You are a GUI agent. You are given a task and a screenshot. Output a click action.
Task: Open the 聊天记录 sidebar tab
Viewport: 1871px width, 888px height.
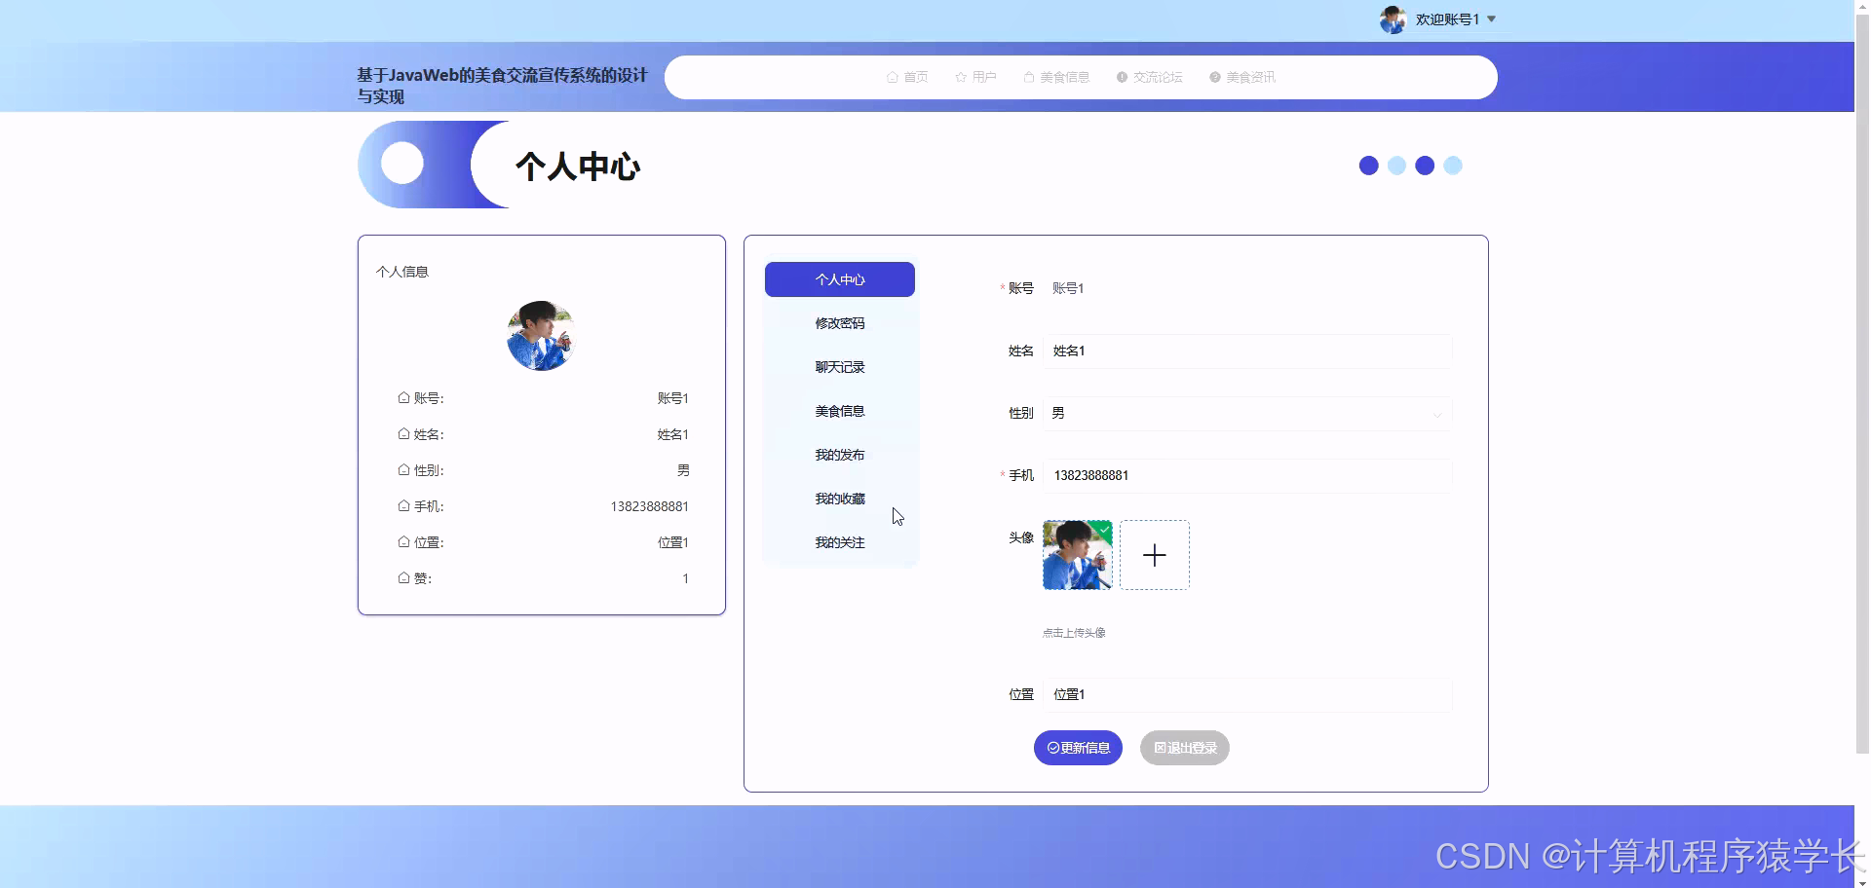coord(840,367)
